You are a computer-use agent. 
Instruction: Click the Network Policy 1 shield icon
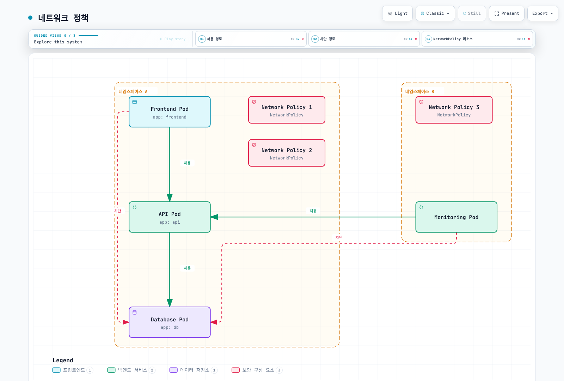pos(254,102)
